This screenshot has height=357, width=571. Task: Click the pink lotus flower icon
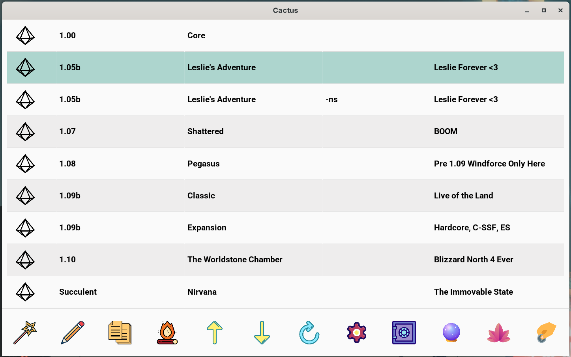[x=499, y=333]
